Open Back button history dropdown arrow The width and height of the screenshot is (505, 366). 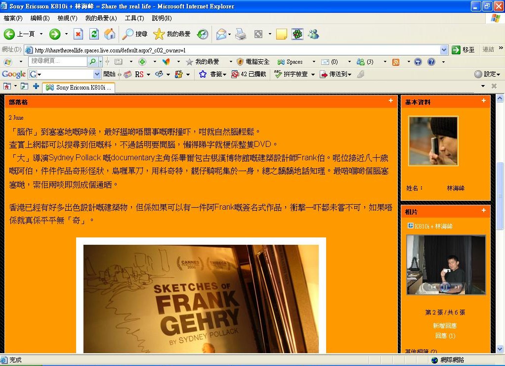41,34
